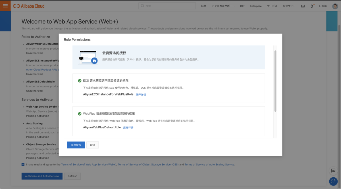Select the Object Storage Service entry
This screenshot has width=341, height=189.
41,145
